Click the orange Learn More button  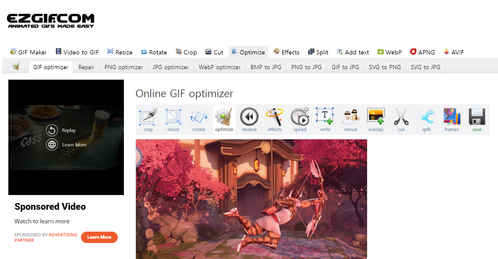click(x=99, y=237)
